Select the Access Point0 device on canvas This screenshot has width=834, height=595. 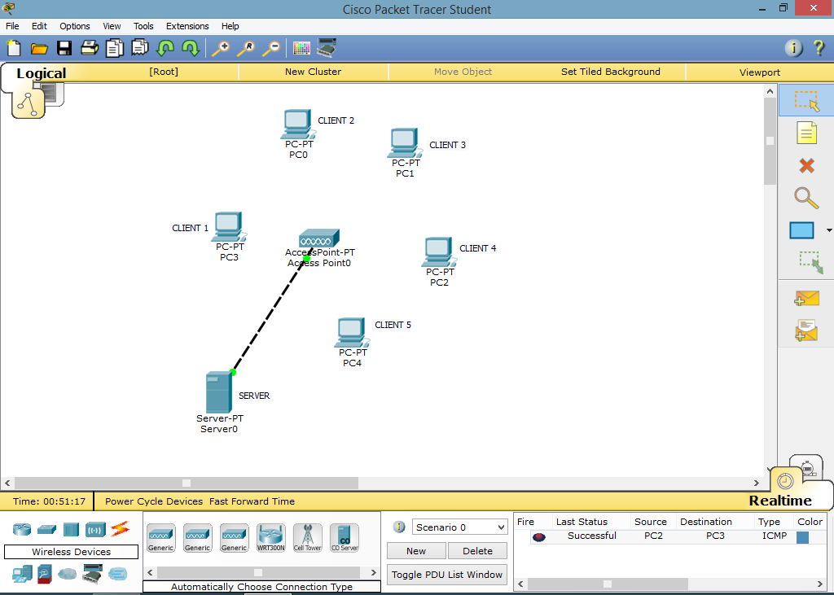pos(319,238)
